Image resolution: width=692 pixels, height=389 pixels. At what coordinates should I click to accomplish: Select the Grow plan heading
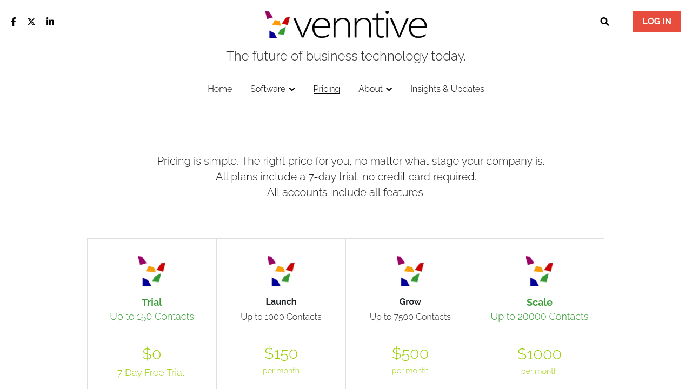point(410,302)
